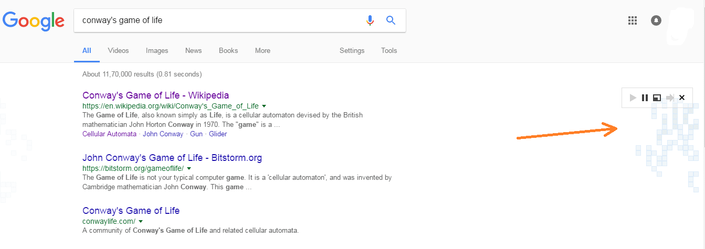Image resolution: width=705 pixels, height=249 pixels.
Task: Expand the bitstorm.org result URL dropdown arrow
Action: [x=189, y=168]
